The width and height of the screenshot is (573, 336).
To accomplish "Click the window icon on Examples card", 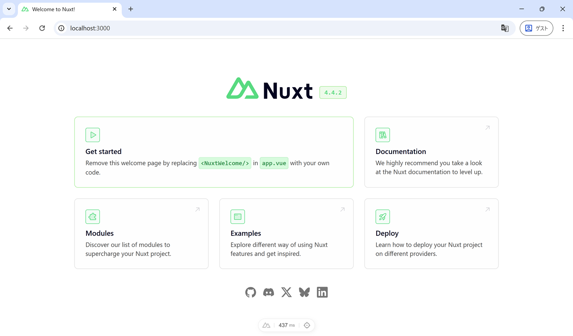I will (x=237, y=217).
